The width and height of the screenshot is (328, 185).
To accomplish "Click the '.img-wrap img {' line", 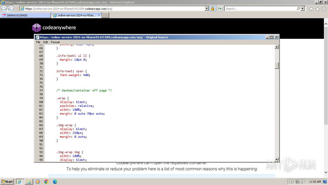I will point(70,152).
